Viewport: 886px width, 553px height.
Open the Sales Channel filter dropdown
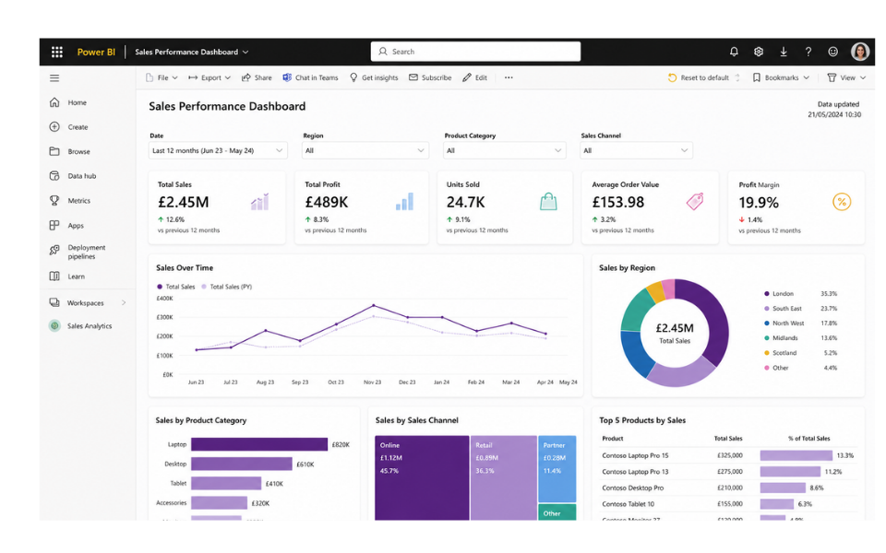click(x=636, y=150)
